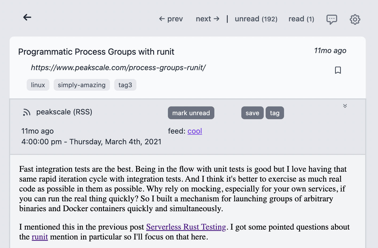
Task: Open the cool feed link
Action: [195, 131]
